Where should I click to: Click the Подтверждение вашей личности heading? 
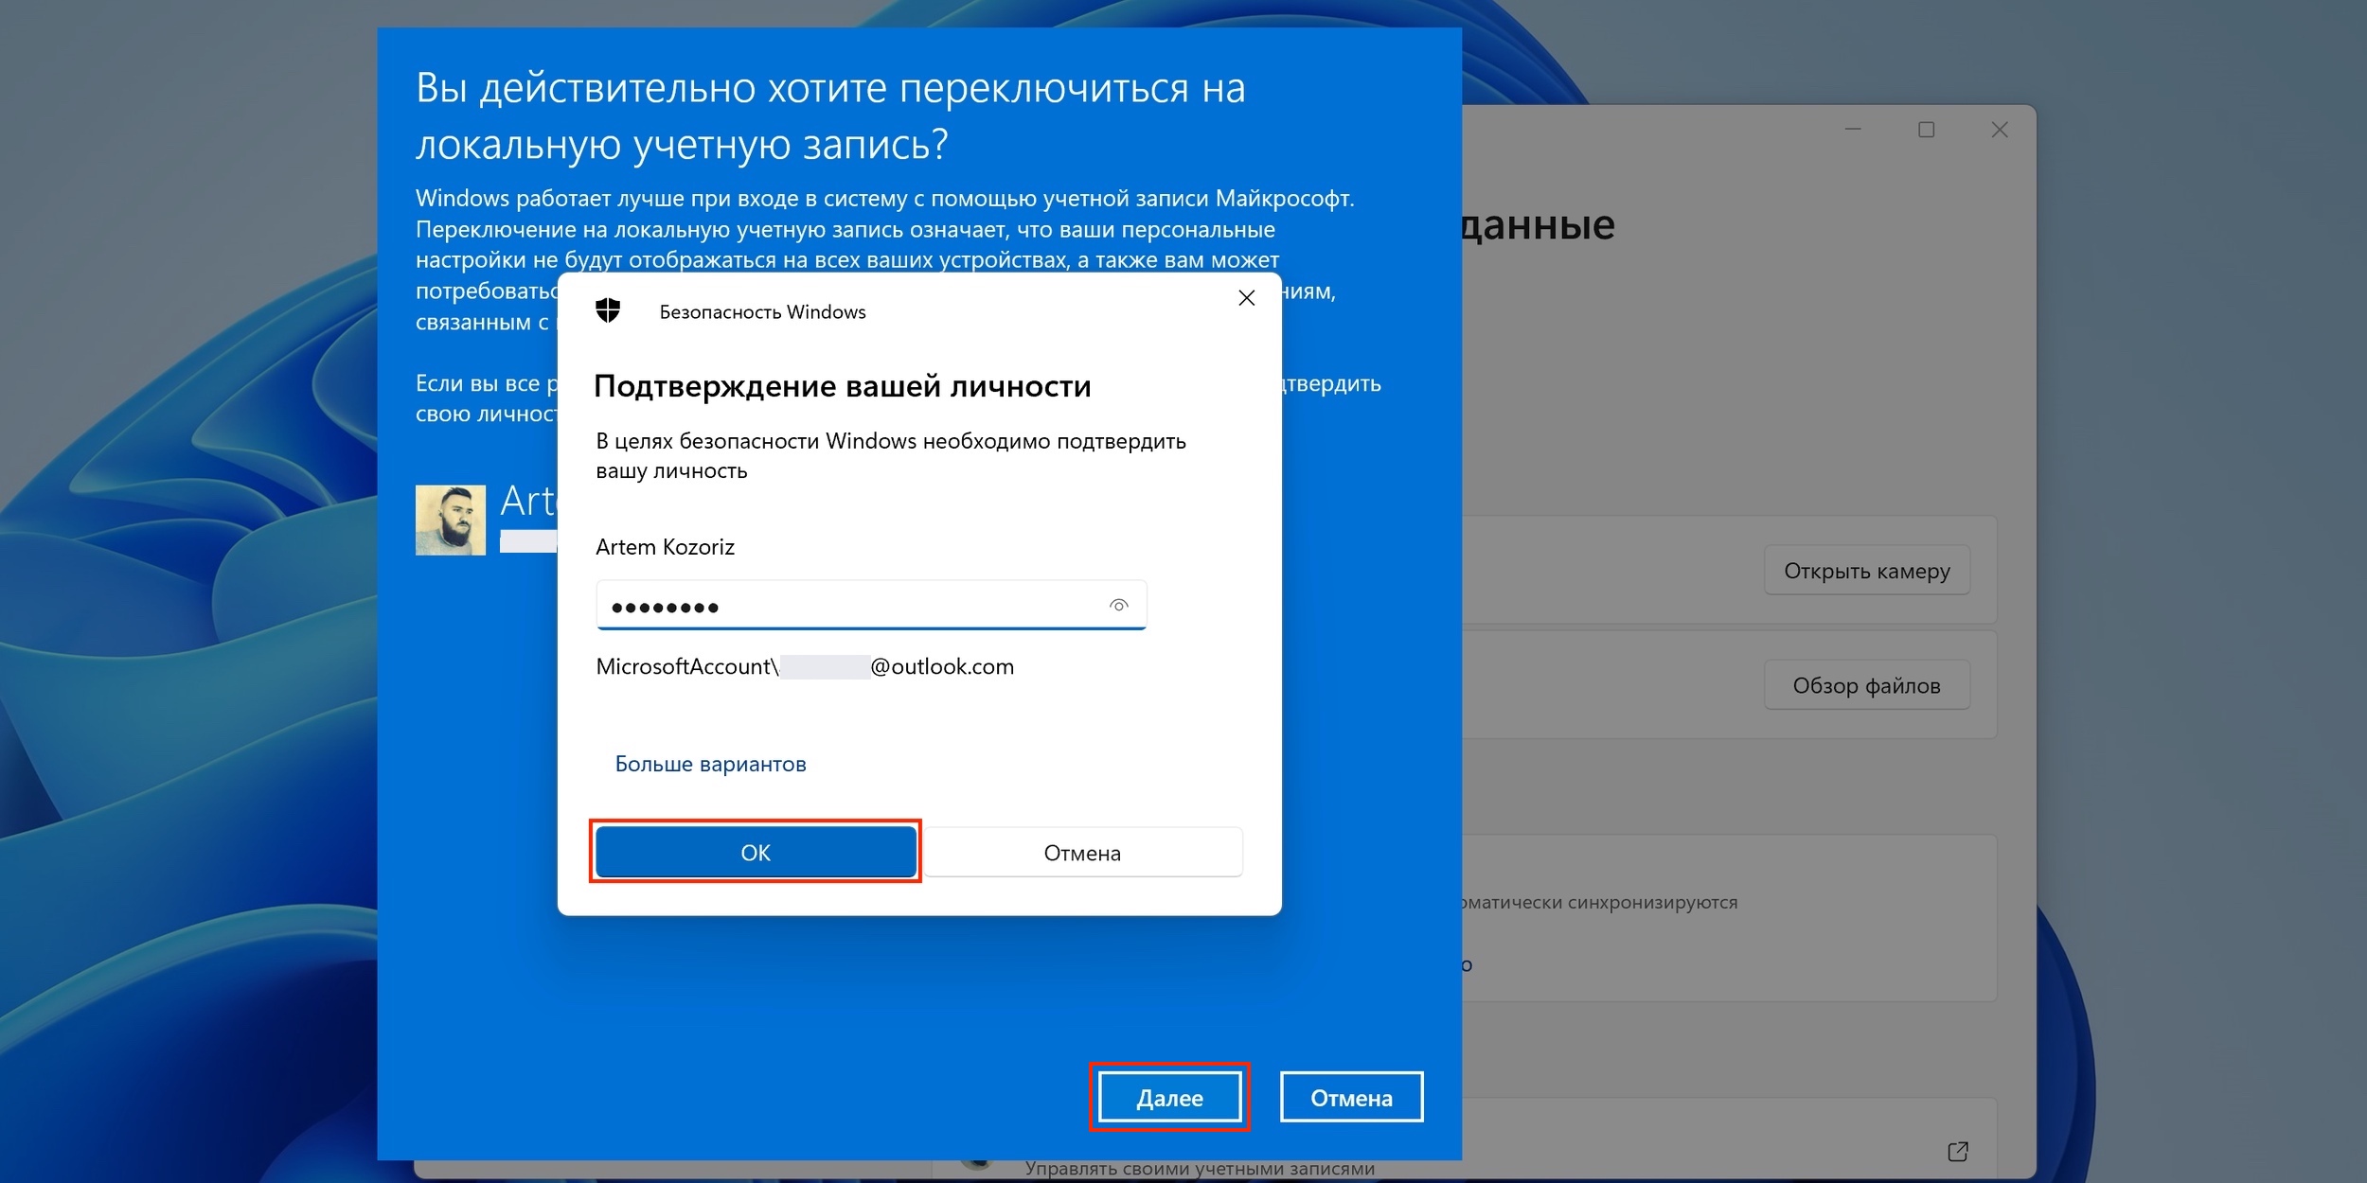(x=843, y=386)
